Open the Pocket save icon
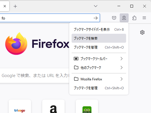This screenshot has height=113, width=151. pos(114,18)
